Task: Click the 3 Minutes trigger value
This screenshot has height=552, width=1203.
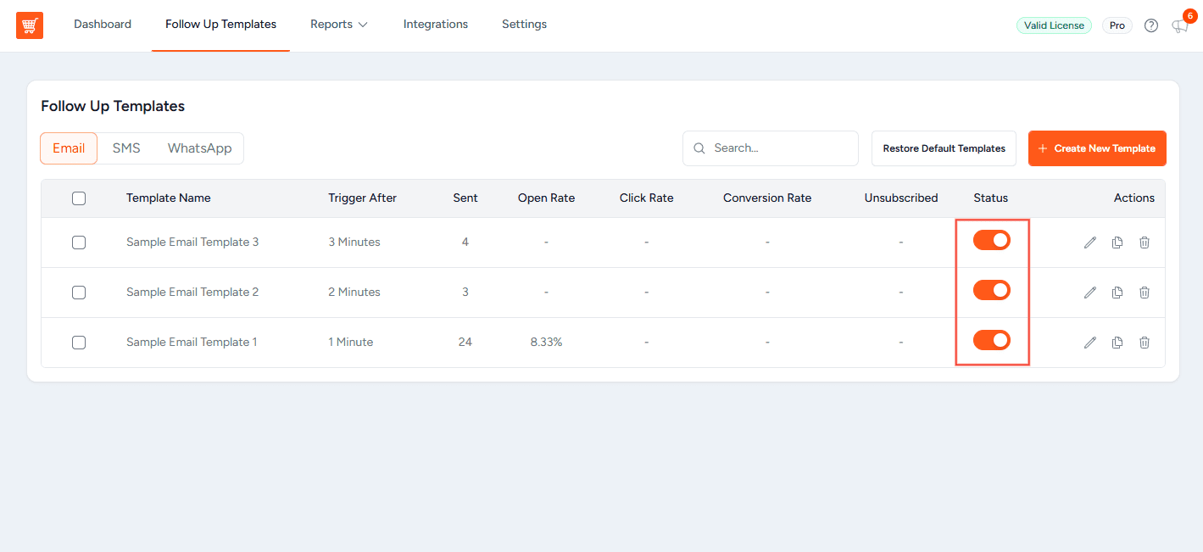Action: tap(354, 243)
